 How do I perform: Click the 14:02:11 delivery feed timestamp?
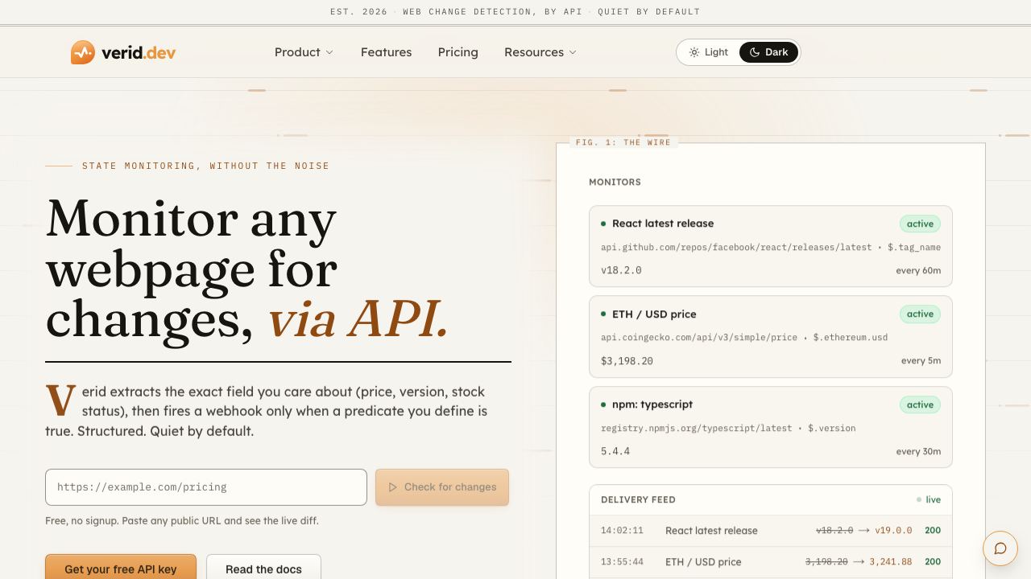tap(623, 531)
